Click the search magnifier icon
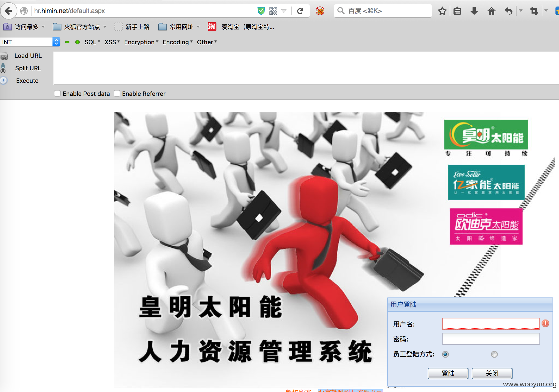The height and width of the screenshot is (392, 559). [x=341, y=11]
